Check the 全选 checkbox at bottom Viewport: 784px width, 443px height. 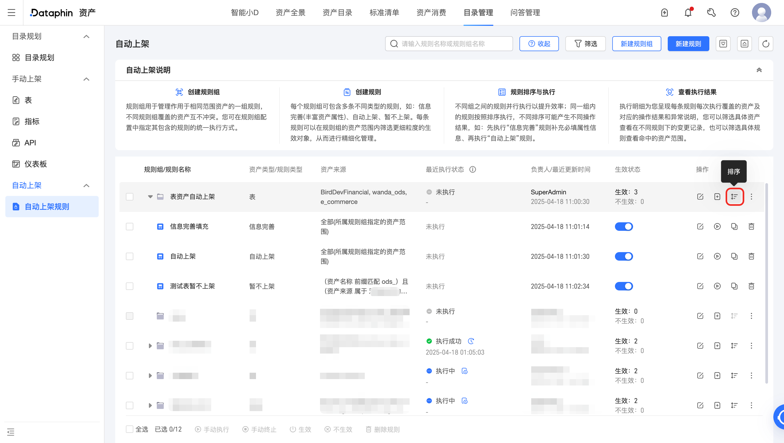click(x=130, y=429)
